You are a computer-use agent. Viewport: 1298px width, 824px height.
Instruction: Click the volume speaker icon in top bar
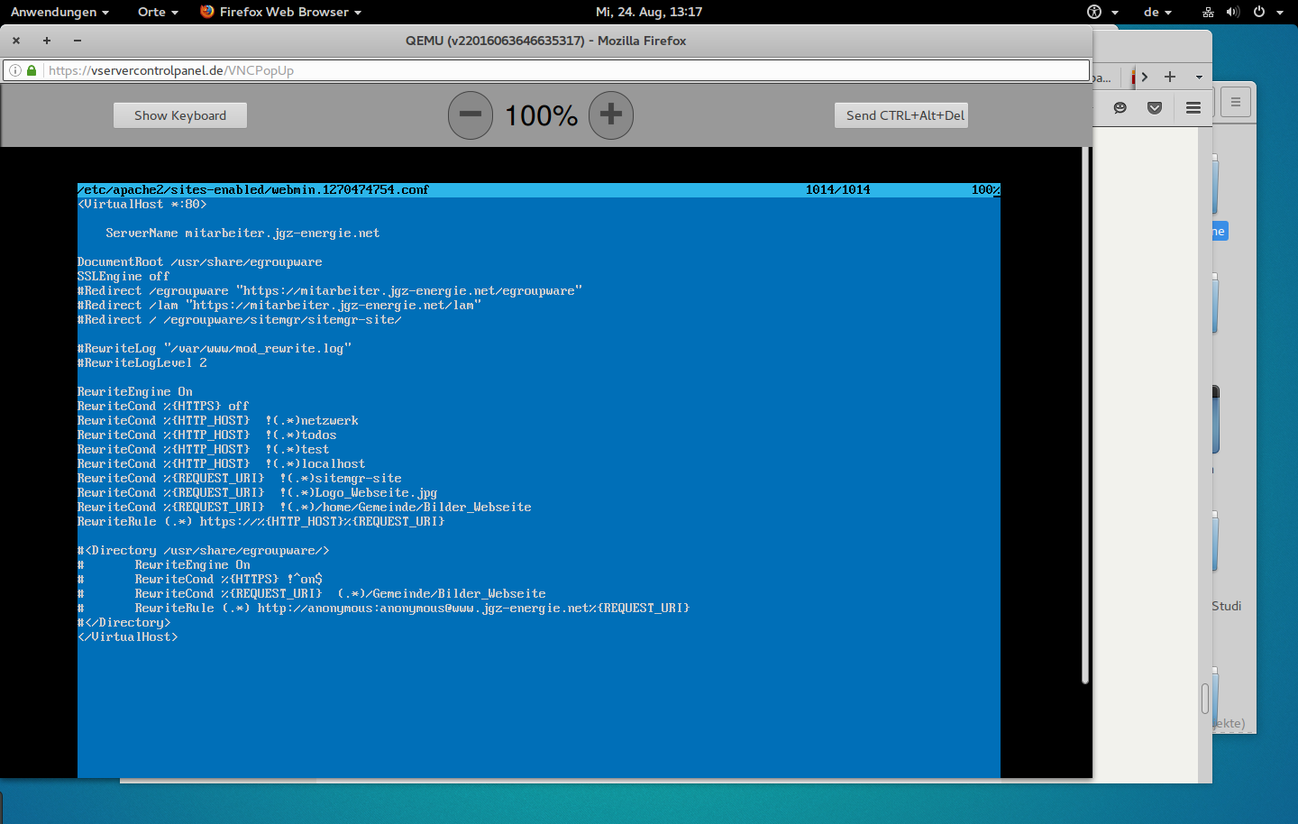pyautogui.click(x=1233, y=12)
